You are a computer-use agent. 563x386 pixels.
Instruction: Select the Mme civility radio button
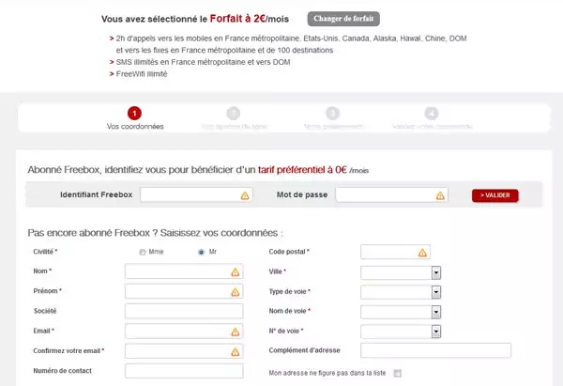click(x=143, y=253)
